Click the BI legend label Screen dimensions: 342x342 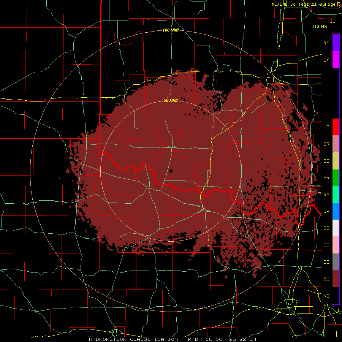click(x=326, y=279)
